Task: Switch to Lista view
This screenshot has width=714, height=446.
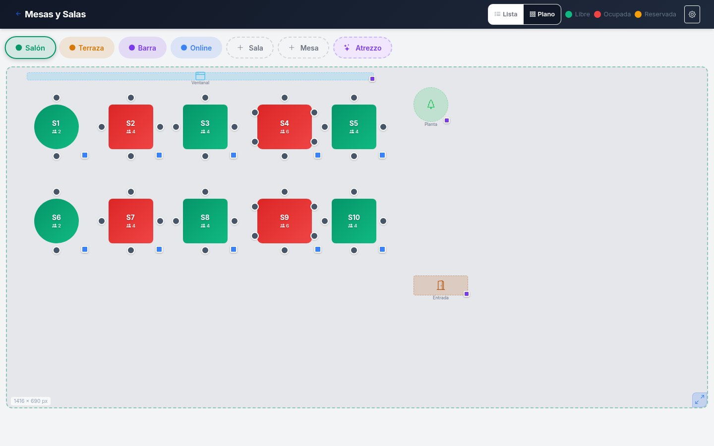Action: coord(506,14)
